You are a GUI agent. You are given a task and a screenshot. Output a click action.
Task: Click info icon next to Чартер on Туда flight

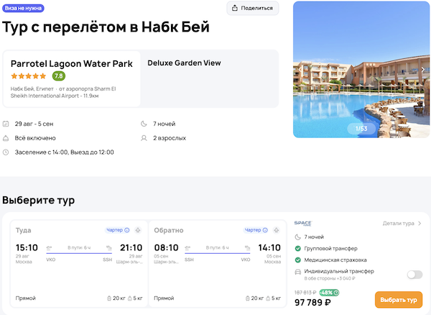click(x=127, y=230)
